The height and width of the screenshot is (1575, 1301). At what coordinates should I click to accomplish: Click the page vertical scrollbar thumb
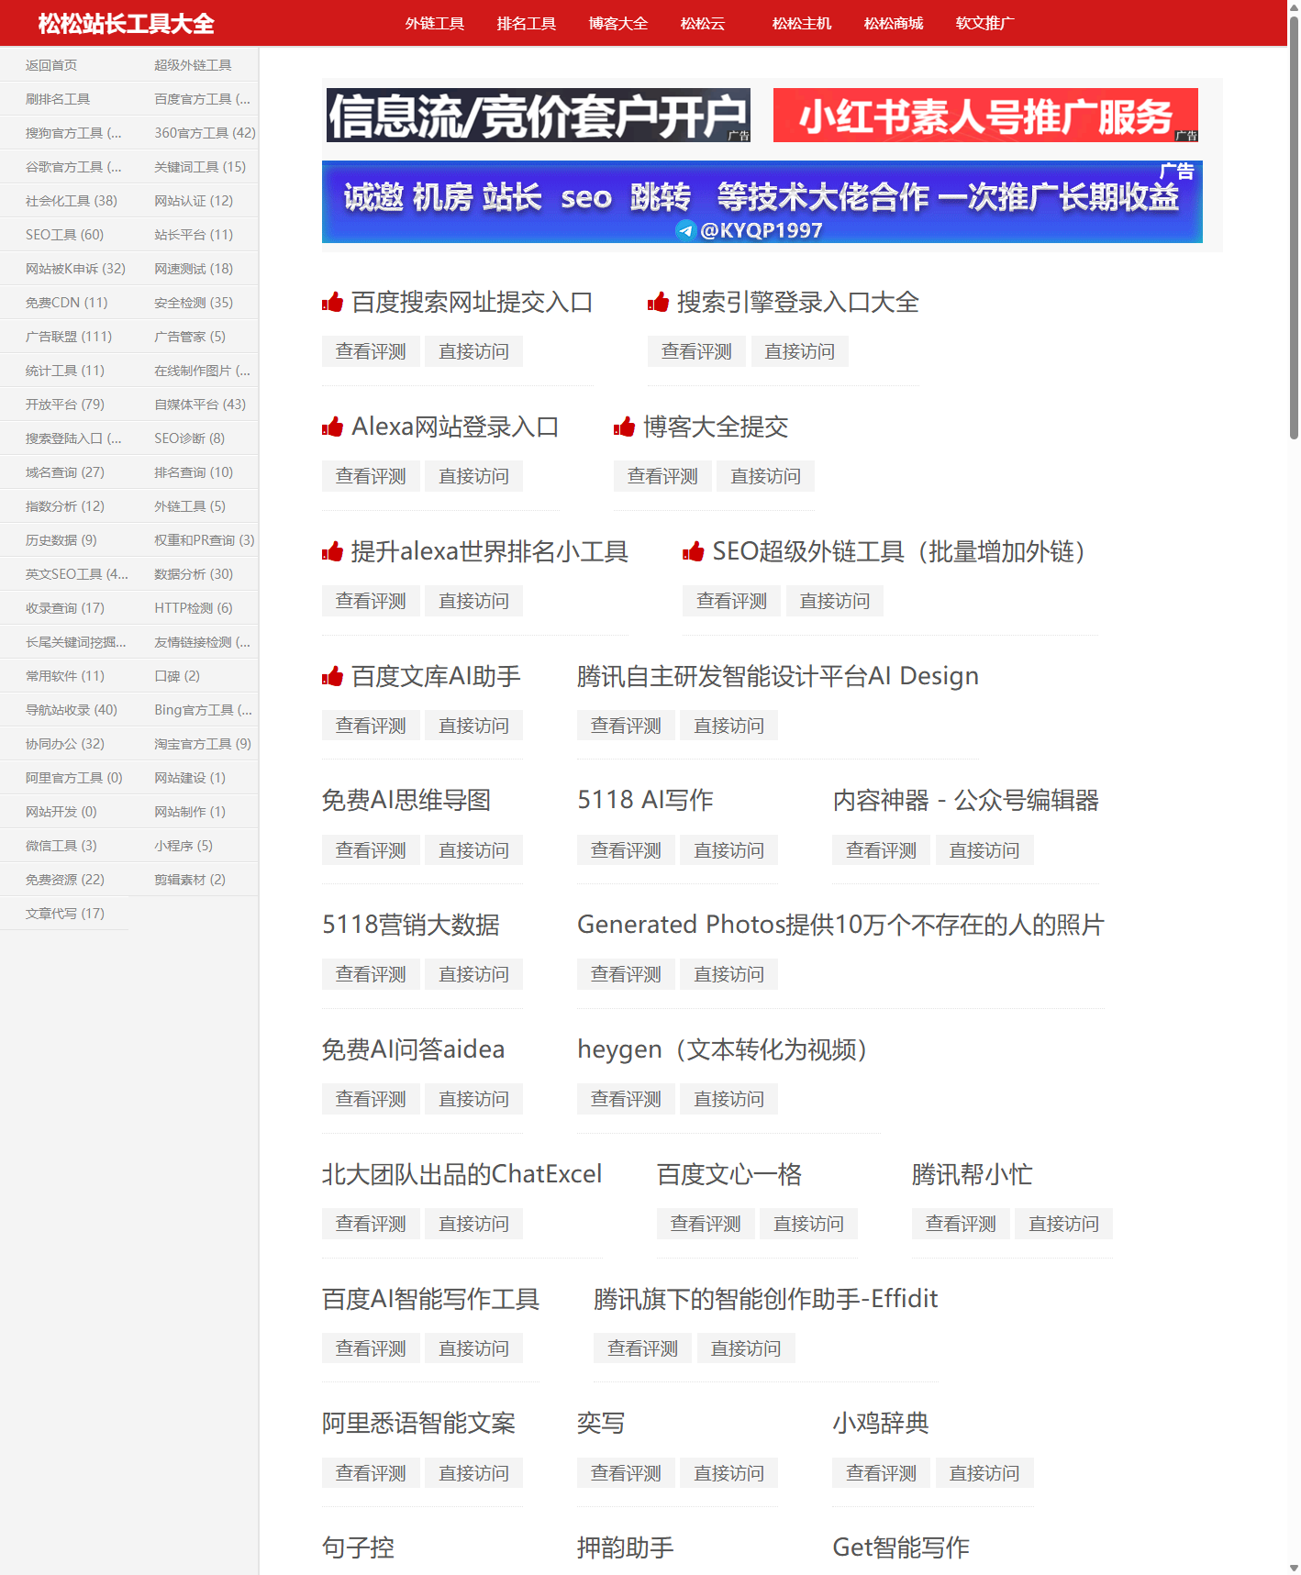[x=1294, y=227]
